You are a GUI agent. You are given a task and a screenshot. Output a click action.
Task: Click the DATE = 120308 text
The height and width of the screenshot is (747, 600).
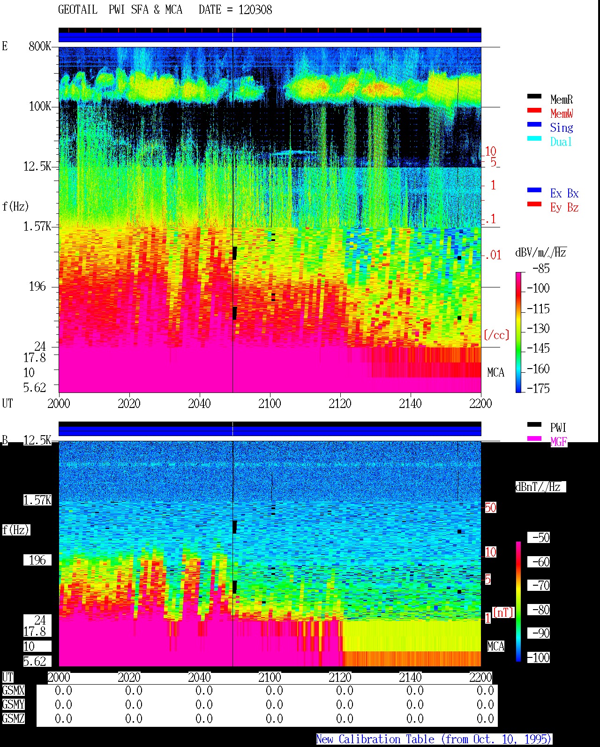coord(235,10)
